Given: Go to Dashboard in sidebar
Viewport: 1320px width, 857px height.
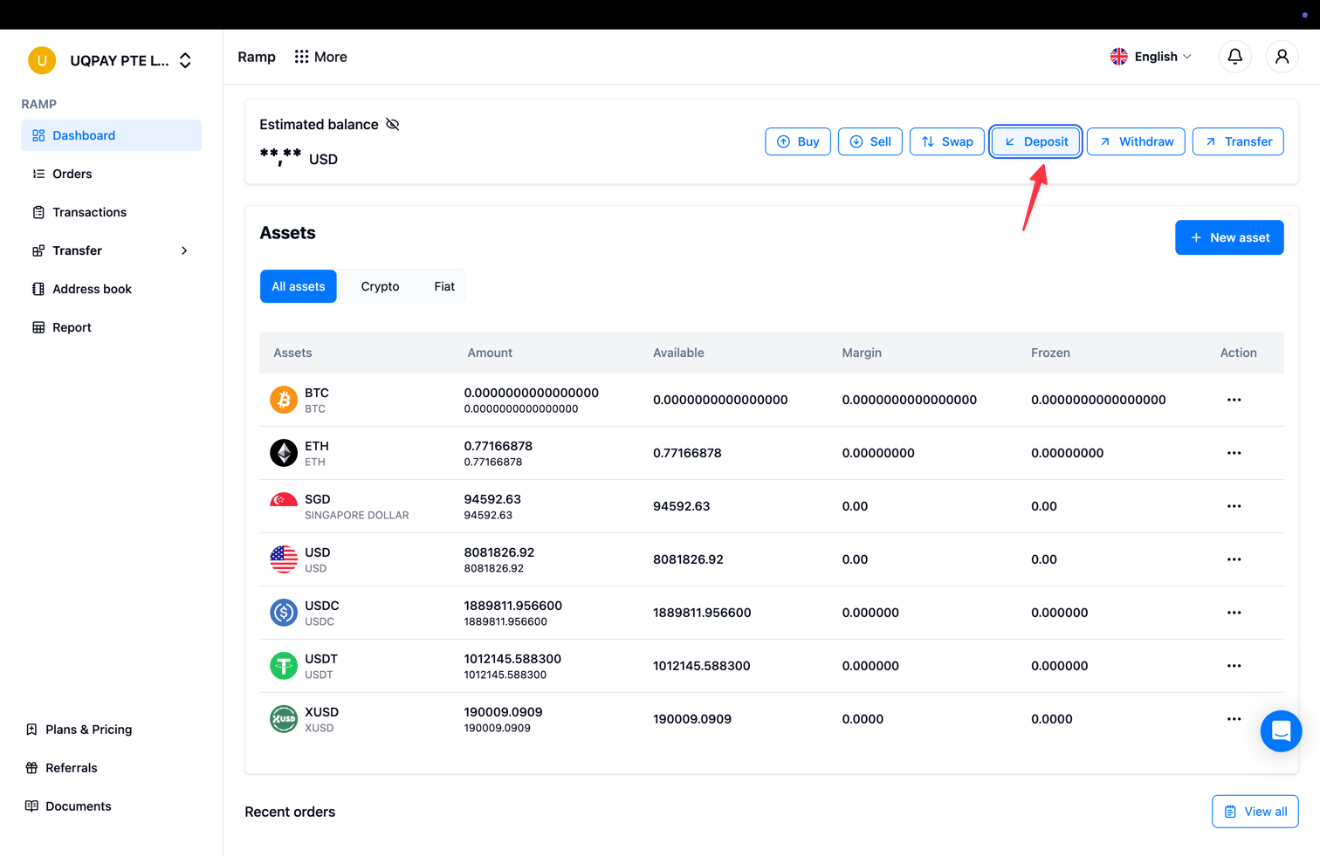Looking at the screenshot, I should [x=111, y=135].
